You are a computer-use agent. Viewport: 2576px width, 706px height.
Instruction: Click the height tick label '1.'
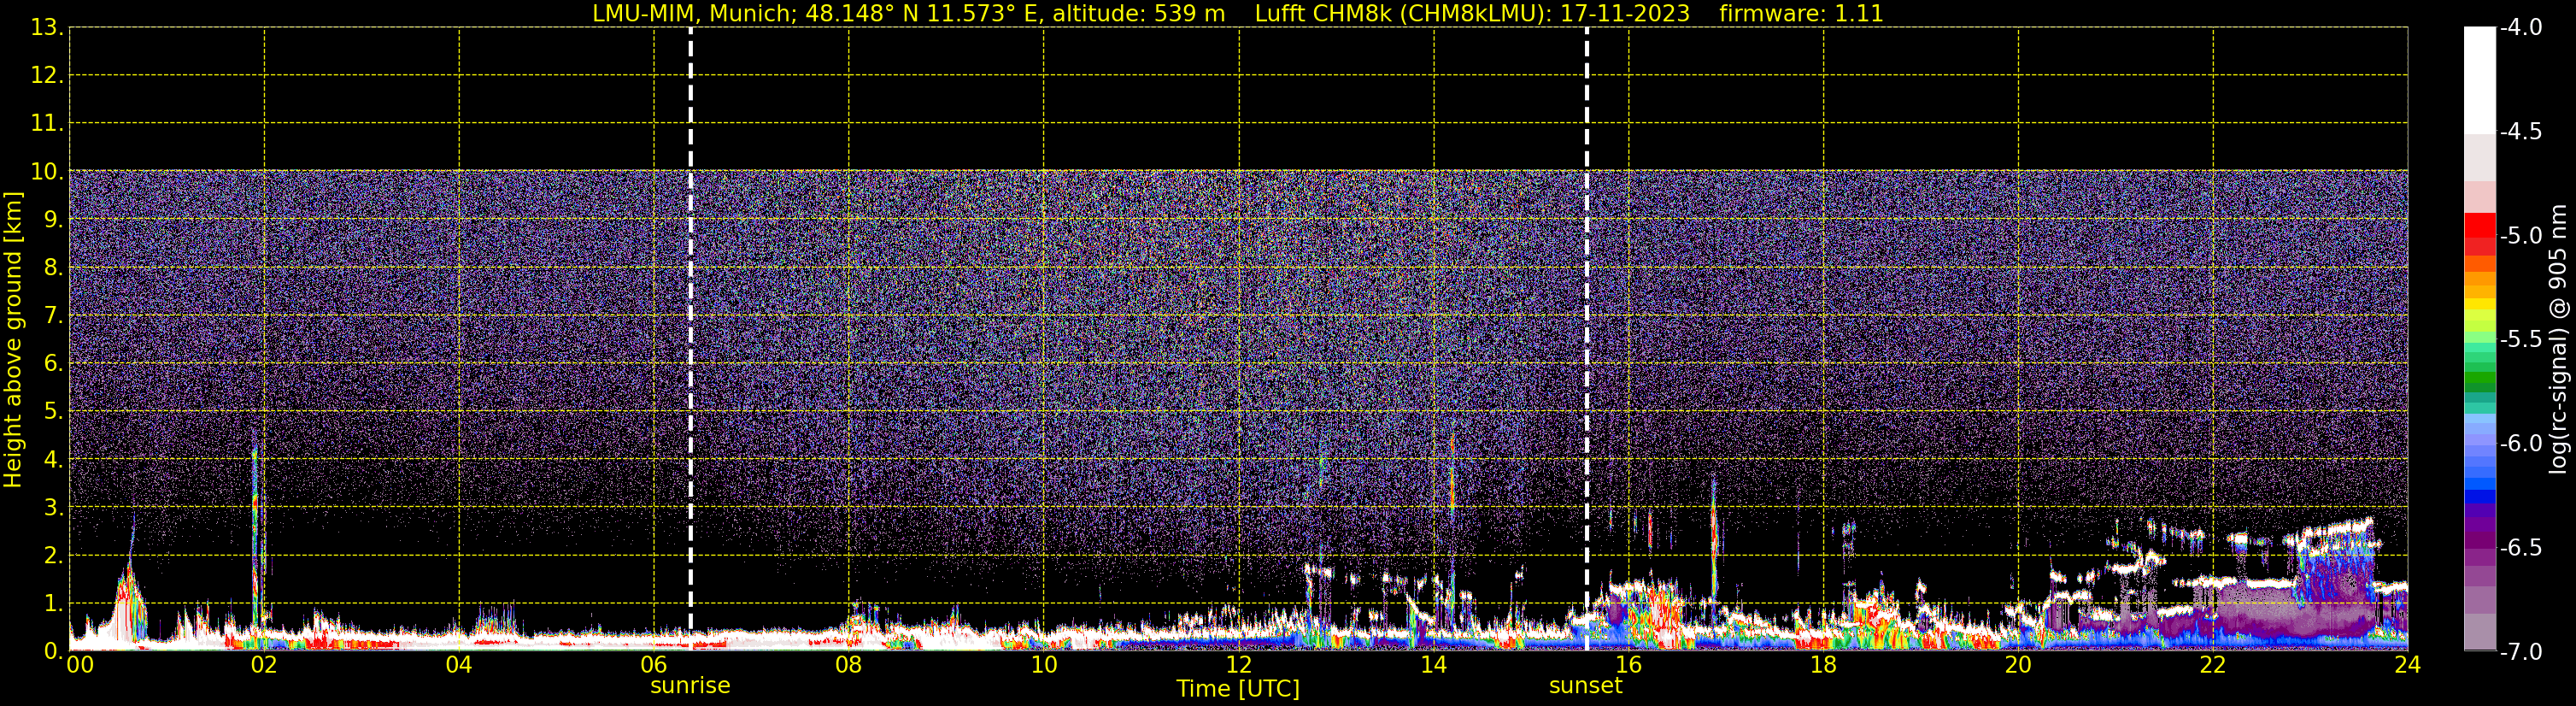[x=53, y=603]
